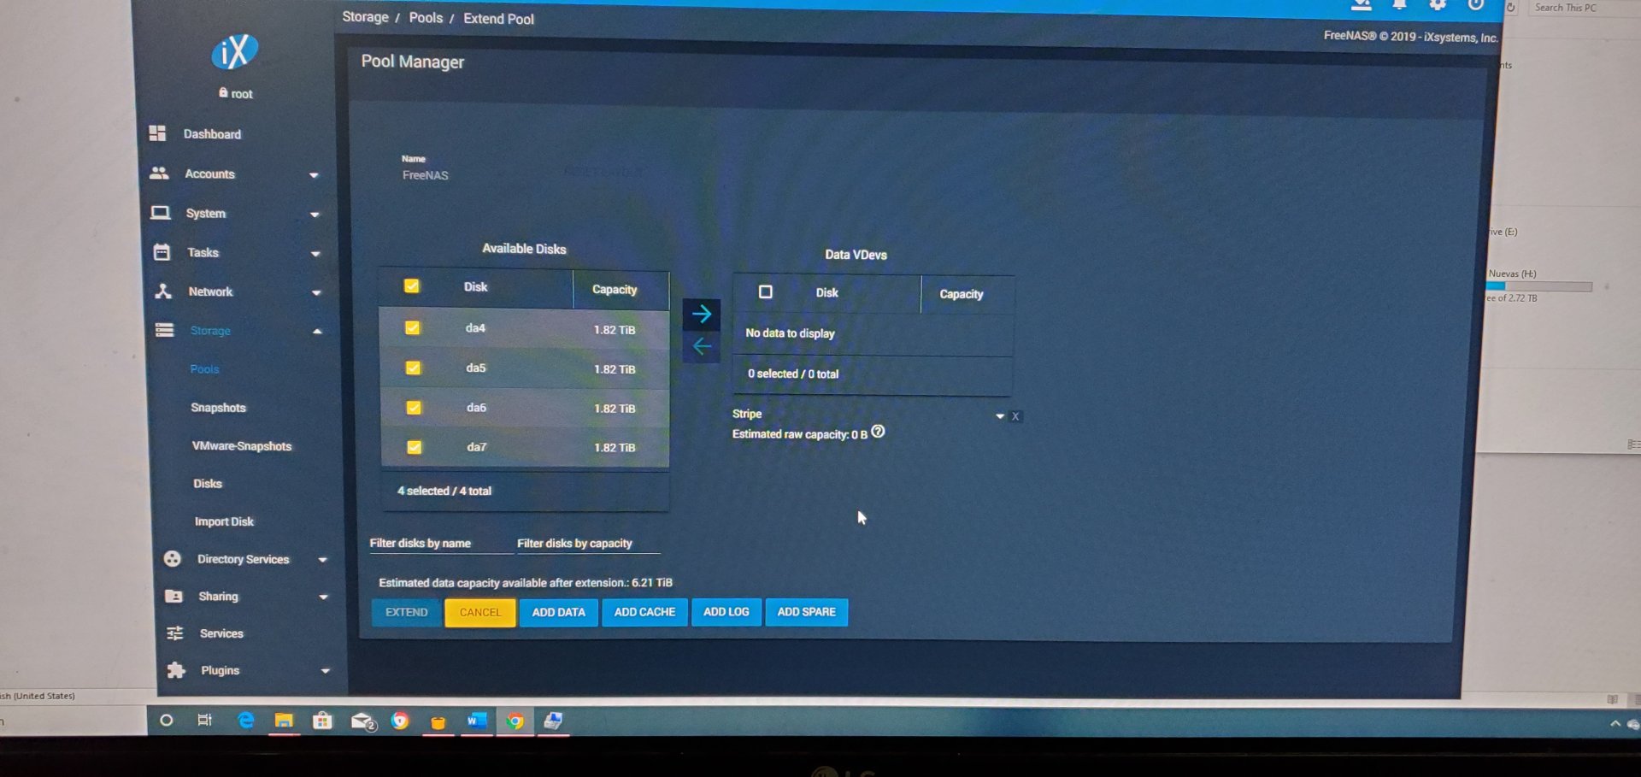Check the select-all box in Data VDevs
Screen dimensions: 1641x777
tap(766, 291)
